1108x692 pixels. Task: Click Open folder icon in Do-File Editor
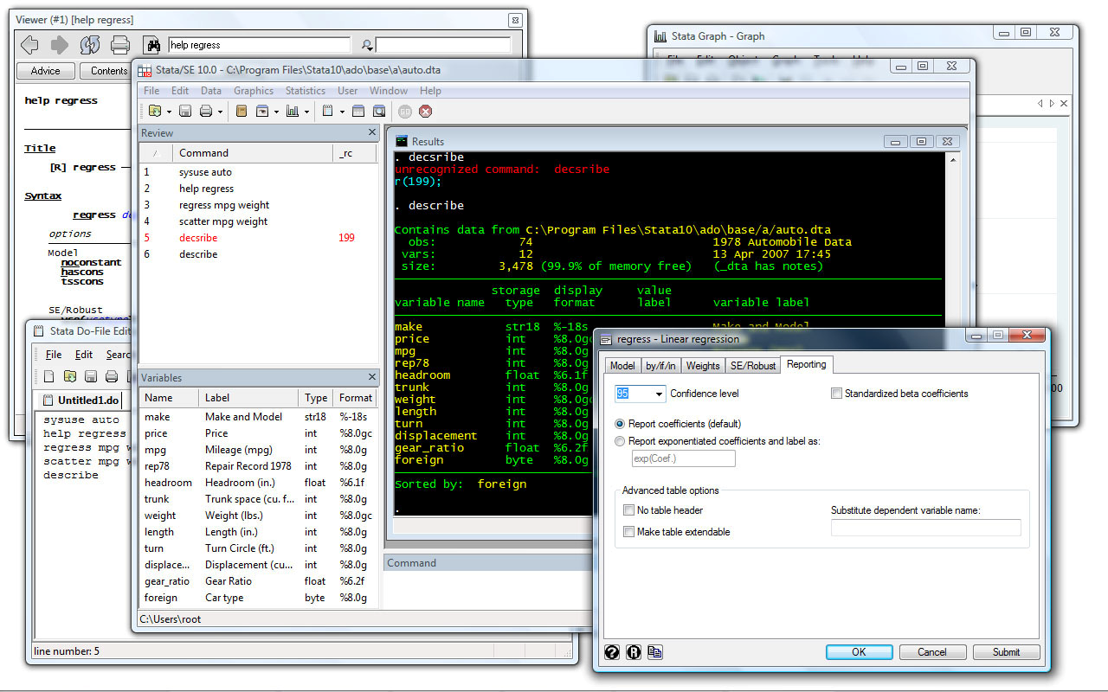(69, 376)
